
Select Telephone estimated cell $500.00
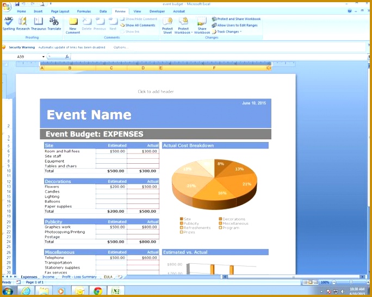[x=111, y=258]
